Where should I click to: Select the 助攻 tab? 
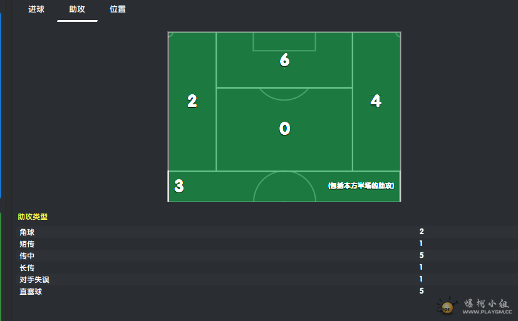[x=77, y=9]
